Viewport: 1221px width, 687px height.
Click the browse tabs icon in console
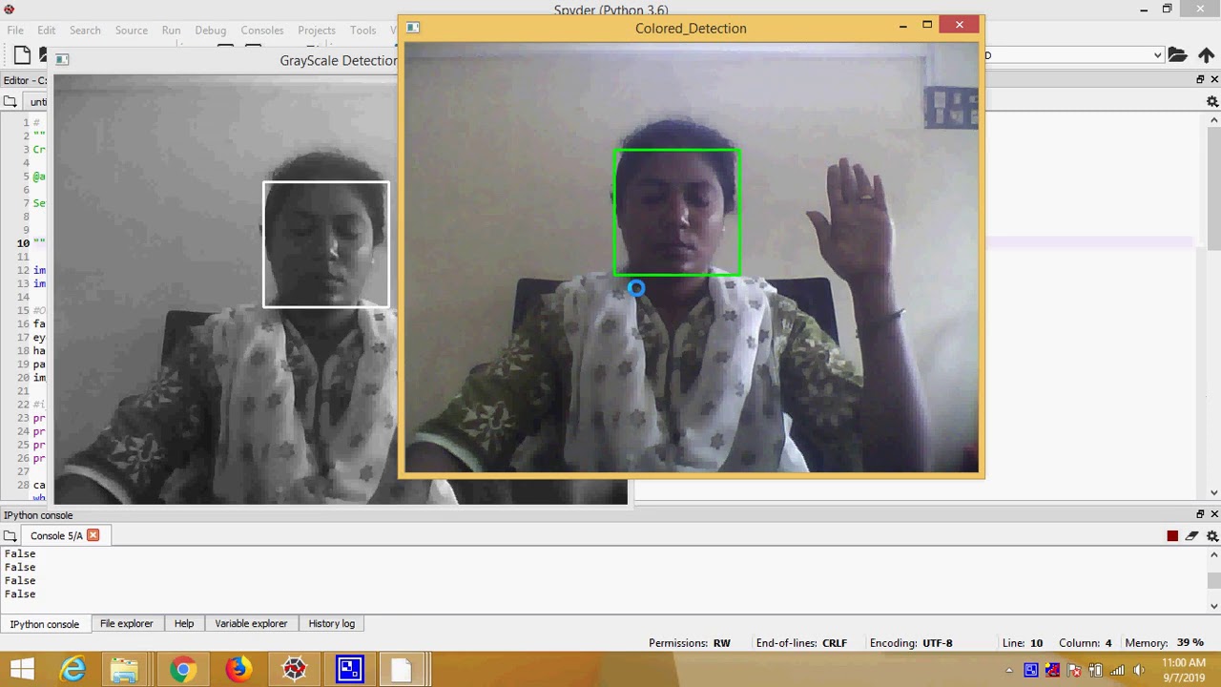pyautogui.click(x=10, y=535)
